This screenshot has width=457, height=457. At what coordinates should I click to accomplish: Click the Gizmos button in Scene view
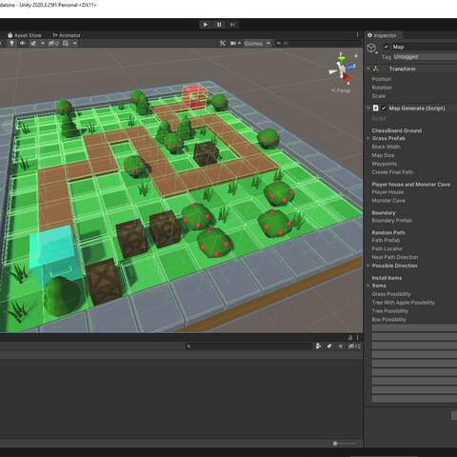253,43
